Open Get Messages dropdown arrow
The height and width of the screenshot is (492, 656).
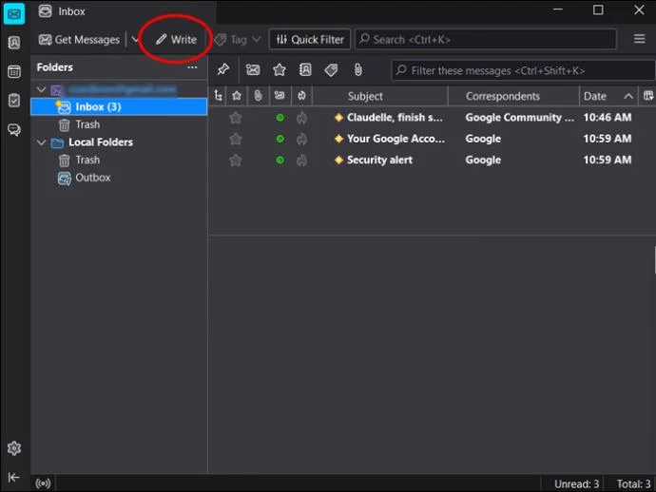coord(135,40)
